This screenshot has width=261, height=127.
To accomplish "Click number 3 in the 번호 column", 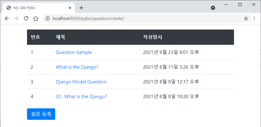I will click(32, 82).
